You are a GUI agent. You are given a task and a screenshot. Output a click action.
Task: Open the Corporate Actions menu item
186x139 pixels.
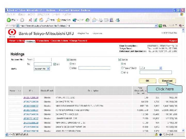tap(59, 41)
